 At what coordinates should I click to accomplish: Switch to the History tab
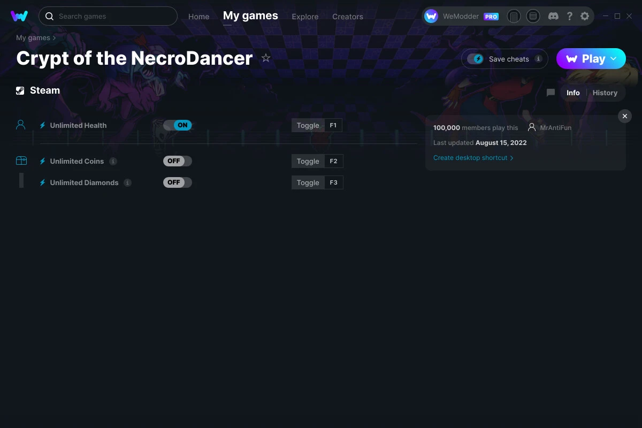(x=605, y=93)
